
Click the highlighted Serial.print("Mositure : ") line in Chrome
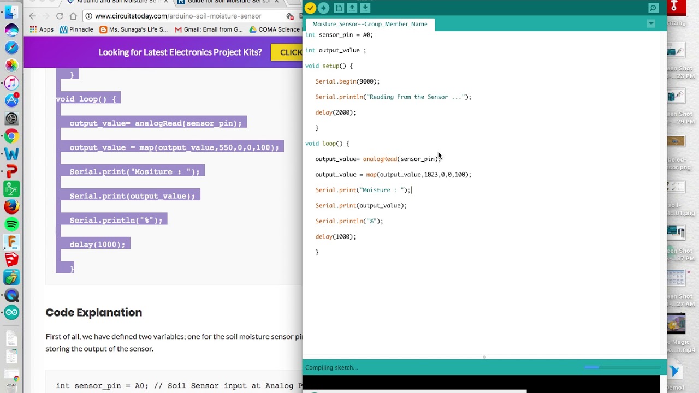click(134, 171)
